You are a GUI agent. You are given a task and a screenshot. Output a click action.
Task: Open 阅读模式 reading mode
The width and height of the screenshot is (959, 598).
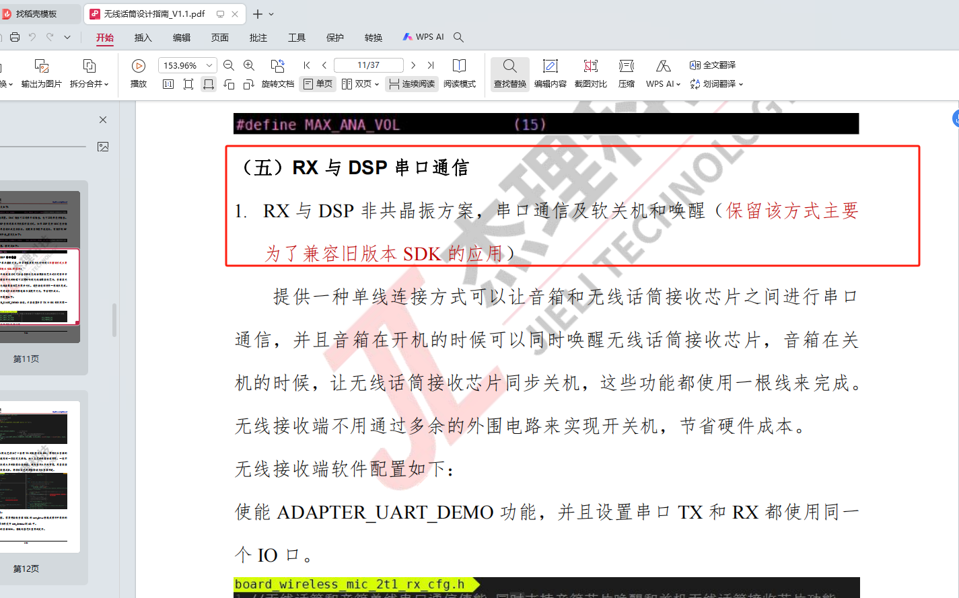460,74
